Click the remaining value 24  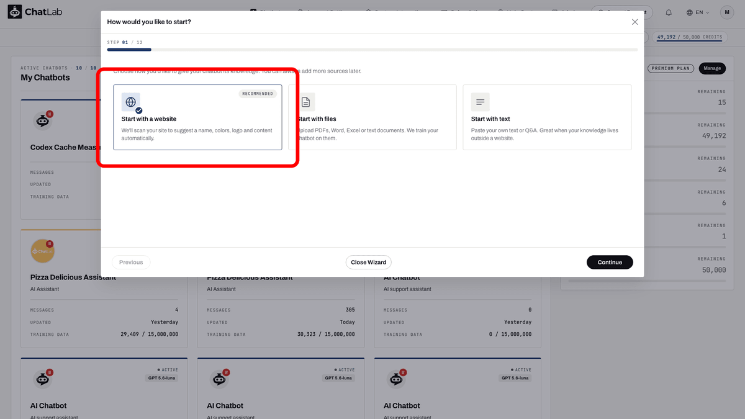(721, 169)
